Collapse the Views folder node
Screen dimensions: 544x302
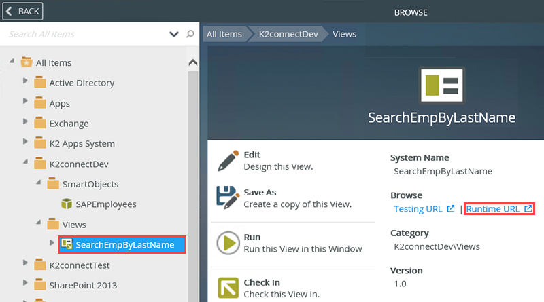(39, 223)
